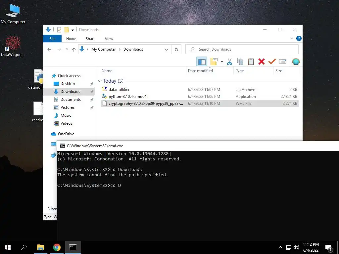
Task: Click the My Computer desktop icon
Action: (x=13, y=13)
